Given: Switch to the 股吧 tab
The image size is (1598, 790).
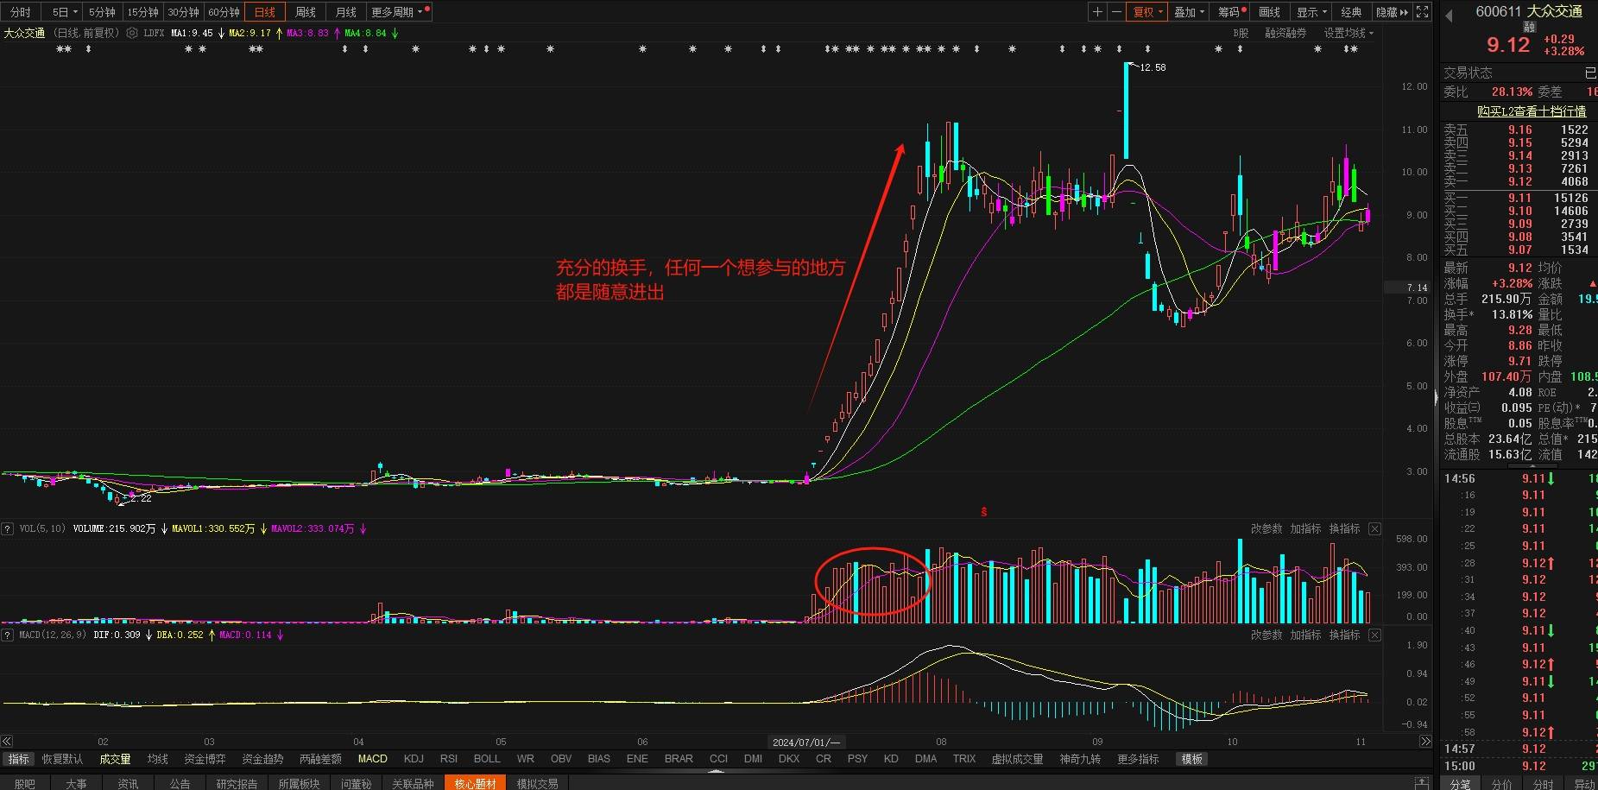Looking at the screenshot, I should [x=25, y=783].
